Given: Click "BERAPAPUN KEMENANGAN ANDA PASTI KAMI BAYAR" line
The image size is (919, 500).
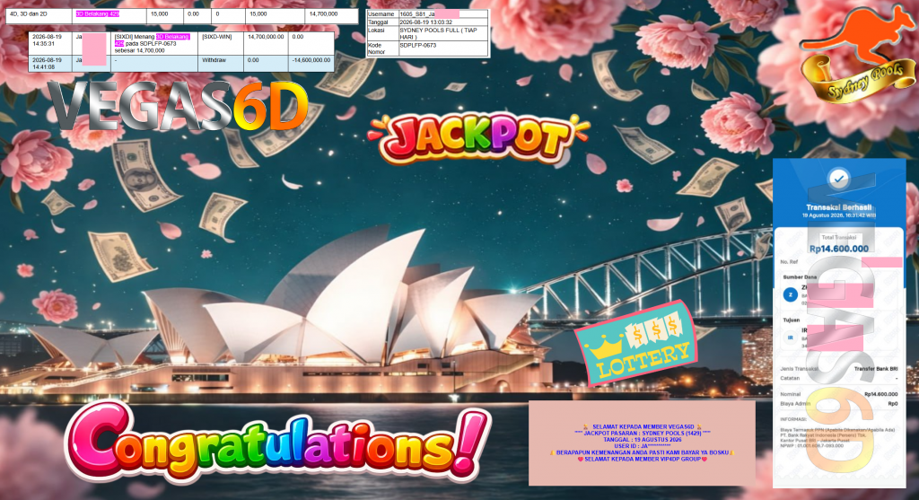Looking at the screenshot, I should 643,452.
